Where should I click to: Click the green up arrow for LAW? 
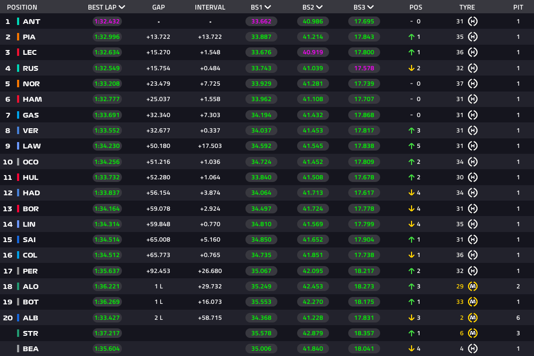[x=411, y=146]
